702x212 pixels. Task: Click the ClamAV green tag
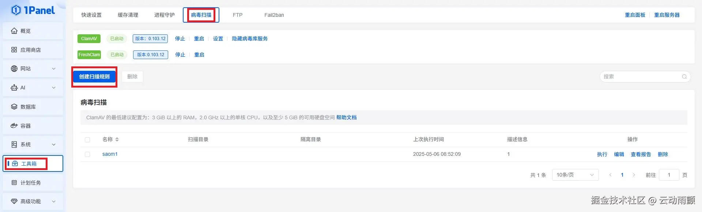pos(89,39)
